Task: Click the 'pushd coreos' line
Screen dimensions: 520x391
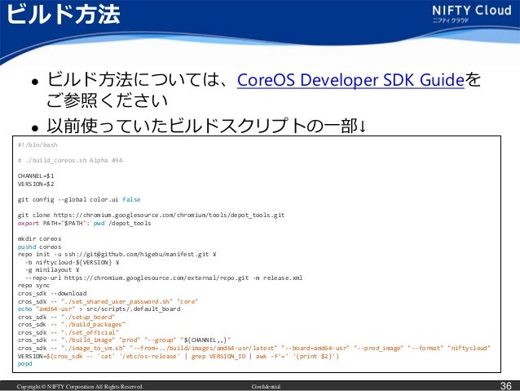Action: (39, 247)
